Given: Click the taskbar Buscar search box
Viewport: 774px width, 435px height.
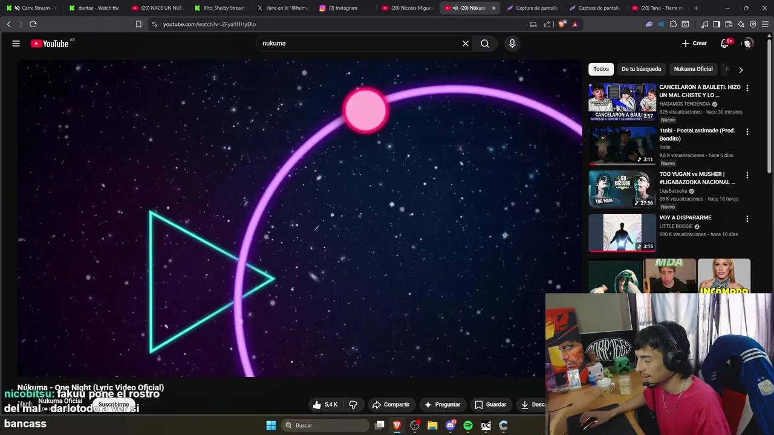Looking at the screenshot, I should [x=327, y=425].
